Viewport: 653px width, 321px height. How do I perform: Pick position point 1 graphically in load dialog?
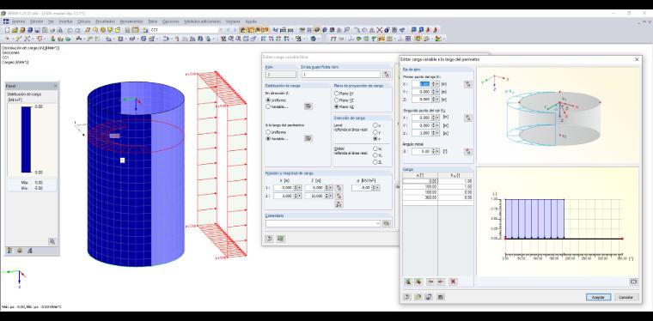click(339, 188)
